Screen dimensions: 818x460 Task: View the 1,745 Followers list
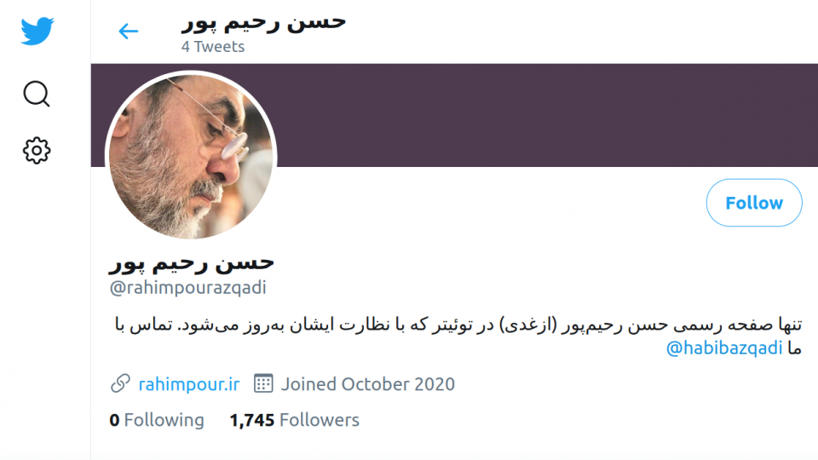294,420
